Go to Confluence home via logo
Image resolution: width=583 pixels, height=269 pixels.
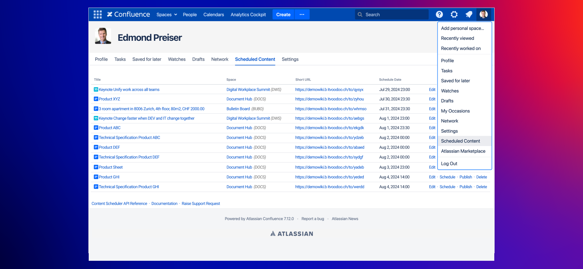128,15
